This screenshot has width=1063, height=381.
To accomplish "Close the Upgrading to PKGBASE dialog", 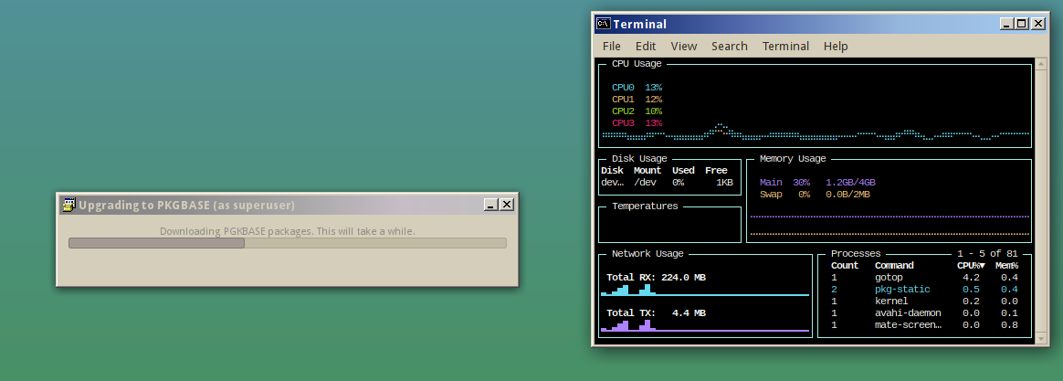I will 507,205.
